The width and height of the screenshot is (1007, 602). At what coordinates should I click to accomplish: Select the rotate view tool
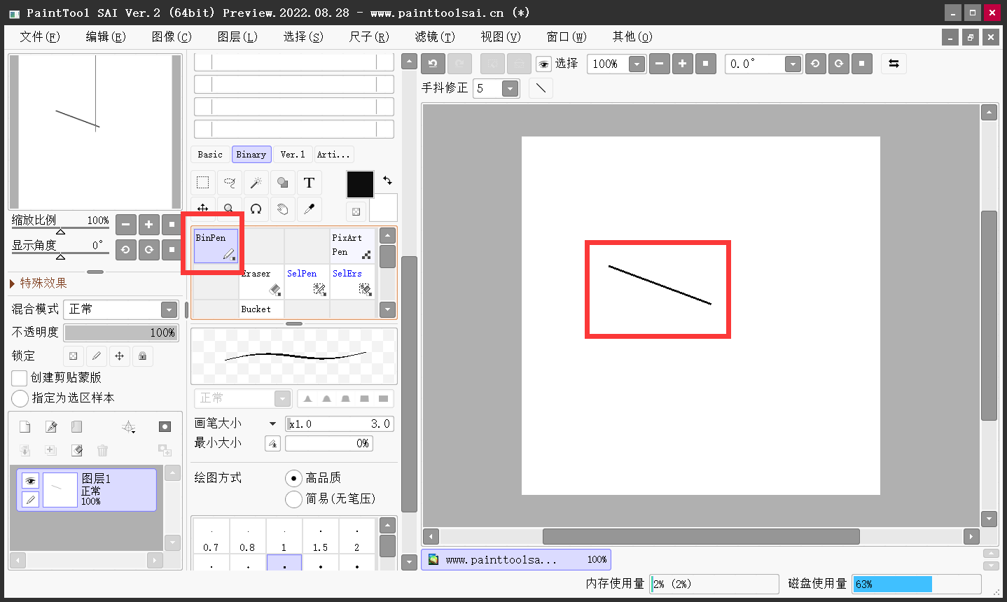pyautogui.click(x=256, y=209)
